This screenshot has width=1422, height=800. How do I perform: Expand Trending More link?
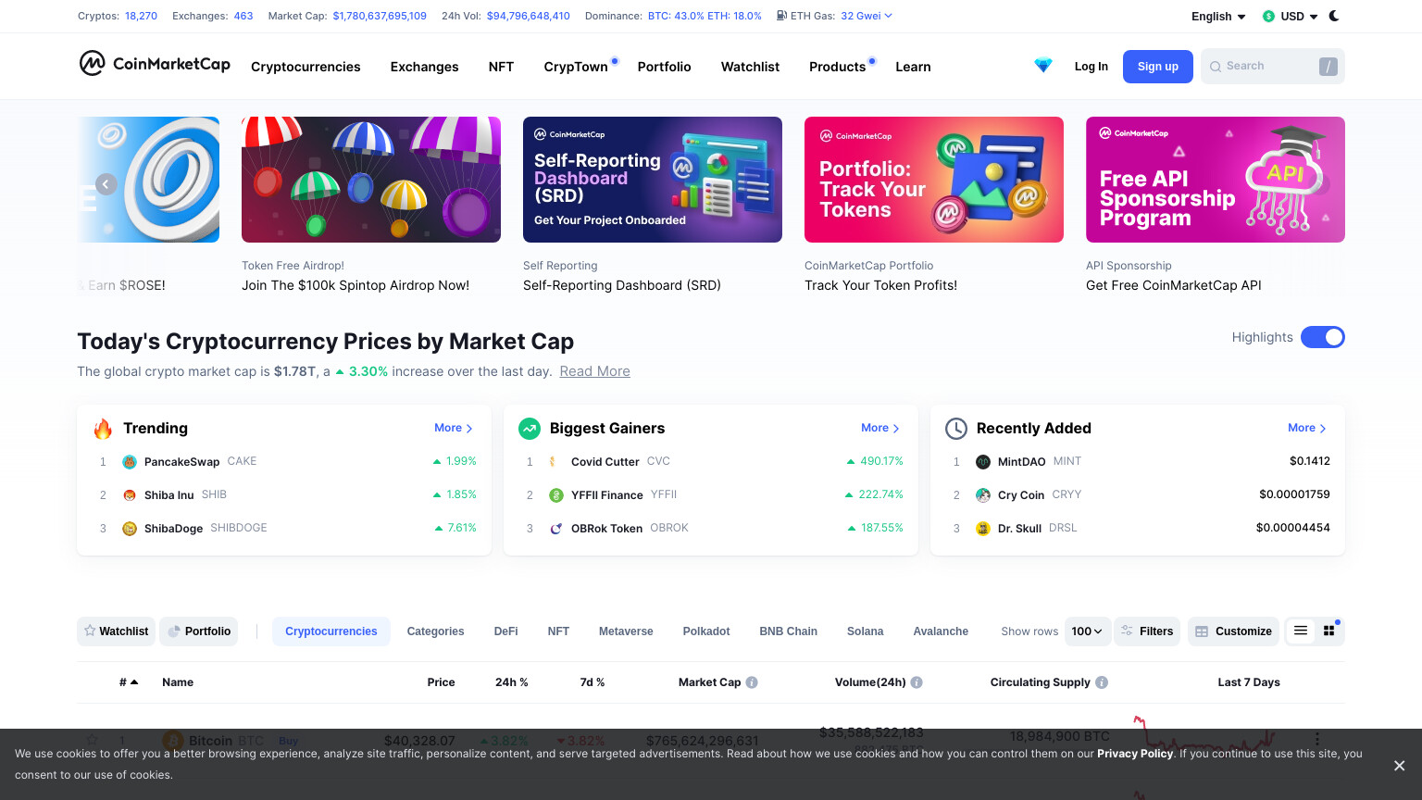(x=454, y=428)
